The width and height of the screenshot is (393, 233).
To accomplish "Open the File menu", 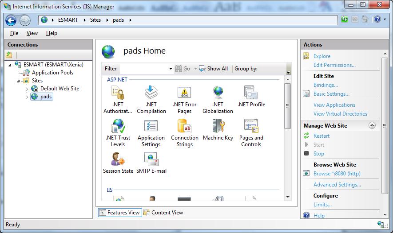I will tap(14, 33).
